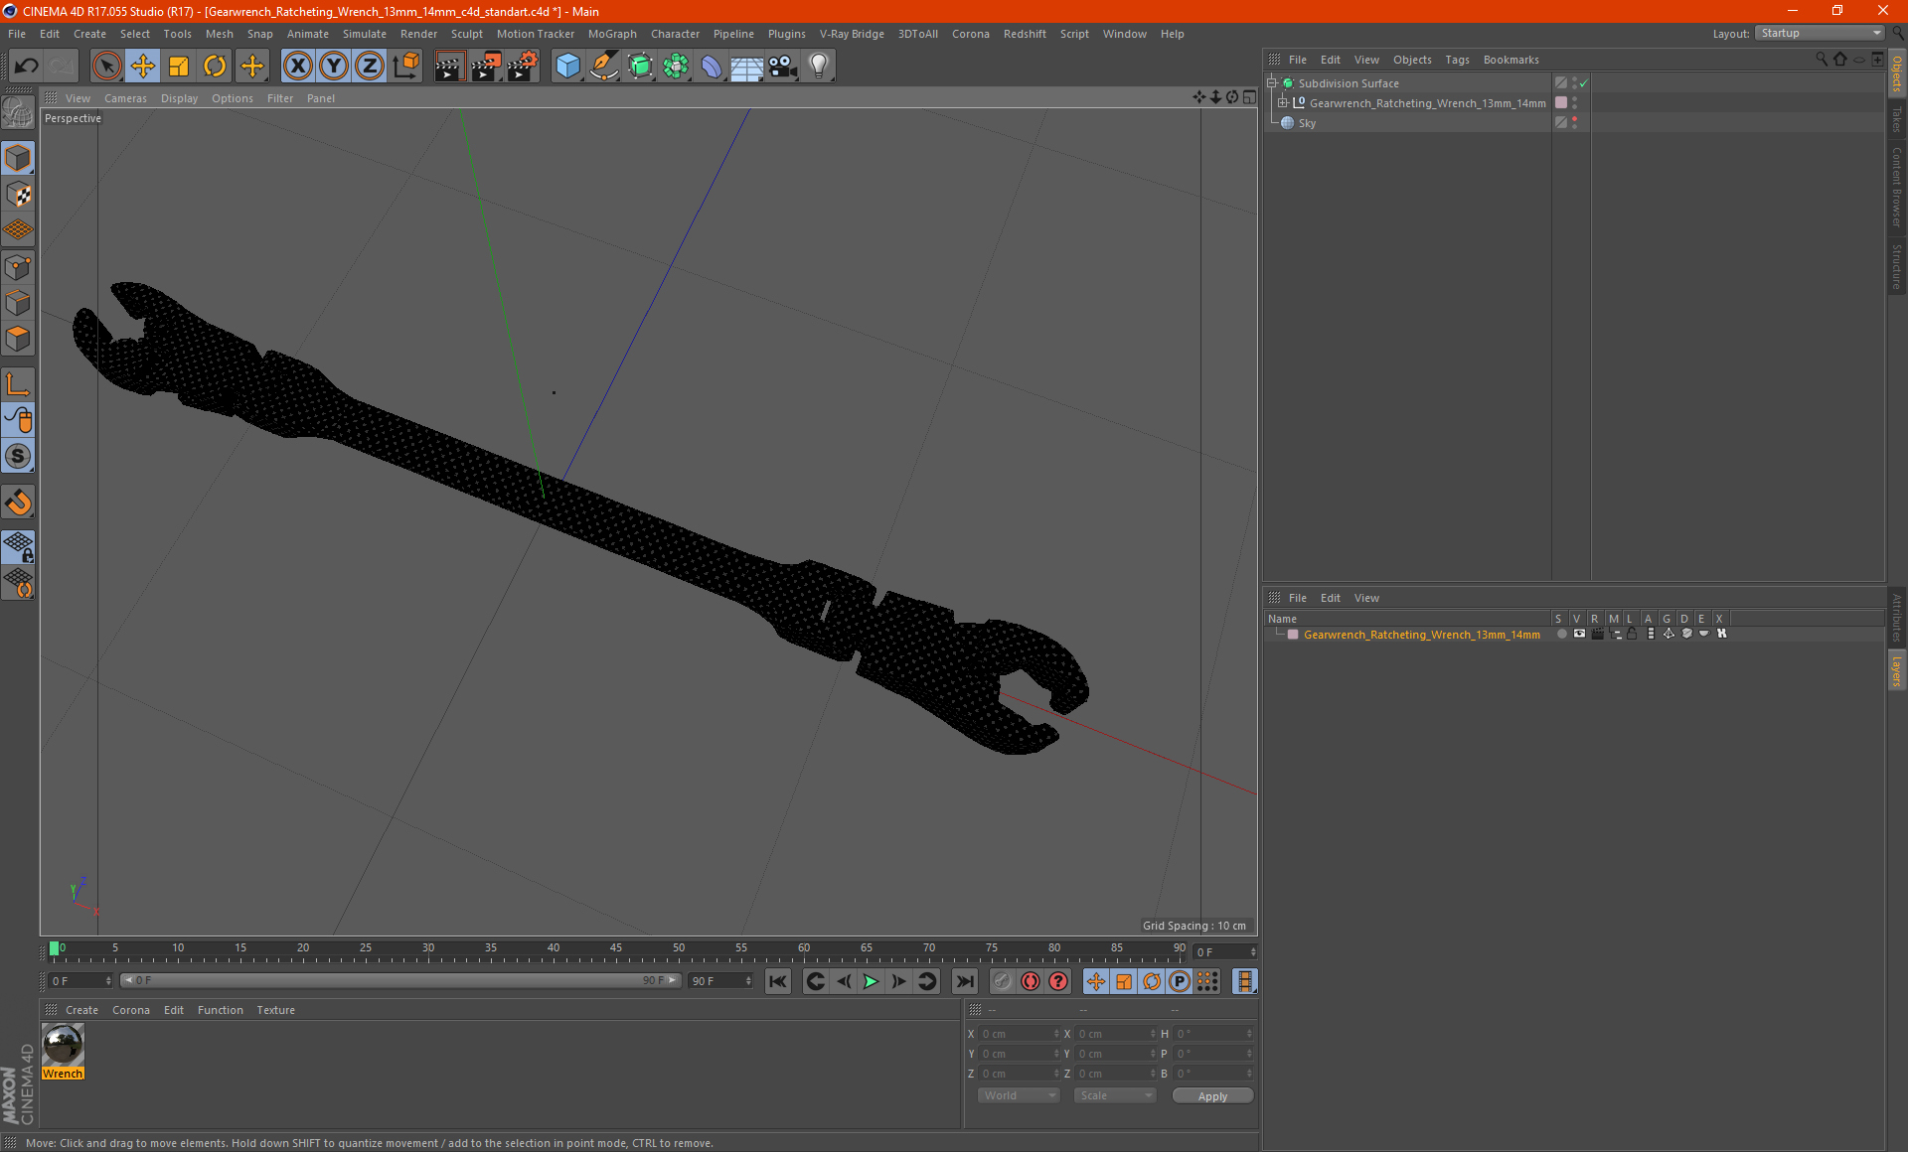Enable the Texture mode icon
This screenshot has width=1908, height=1152.
18,195
